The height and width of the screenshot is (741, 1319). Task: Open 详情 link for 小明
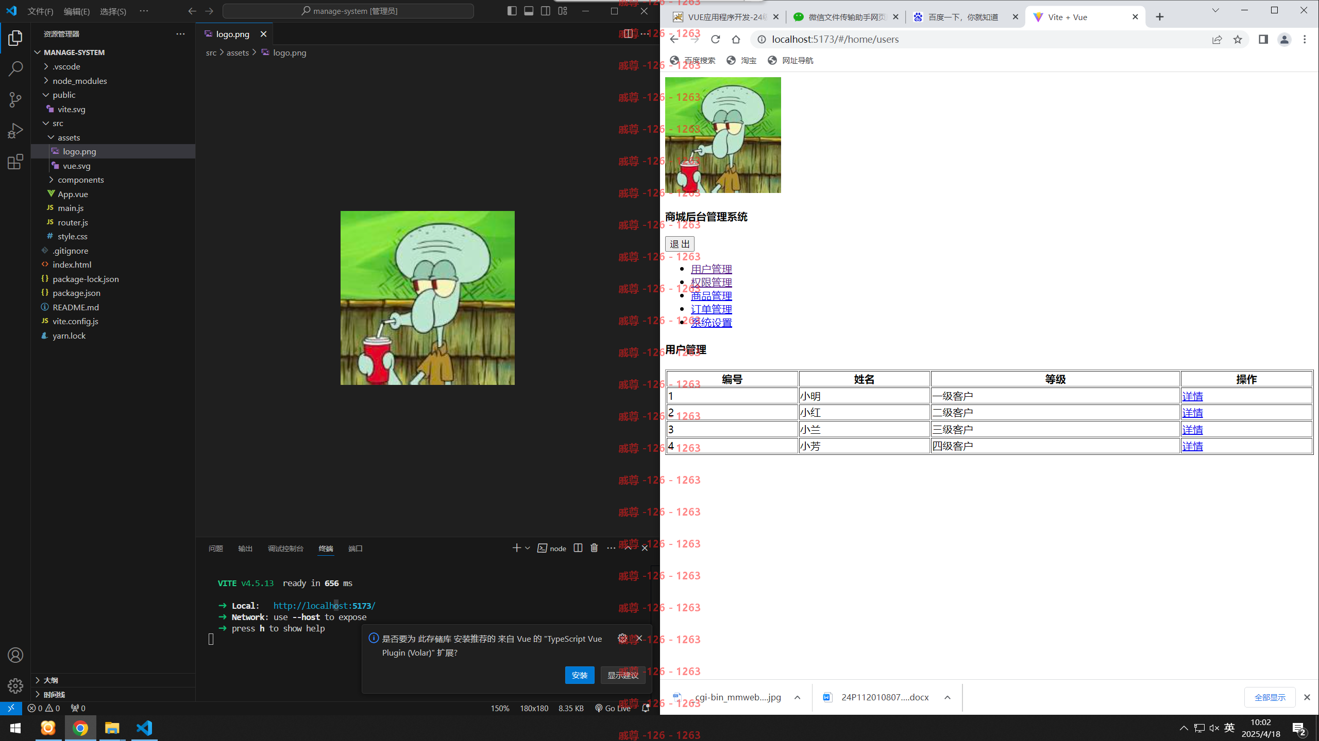(1192, 396)
